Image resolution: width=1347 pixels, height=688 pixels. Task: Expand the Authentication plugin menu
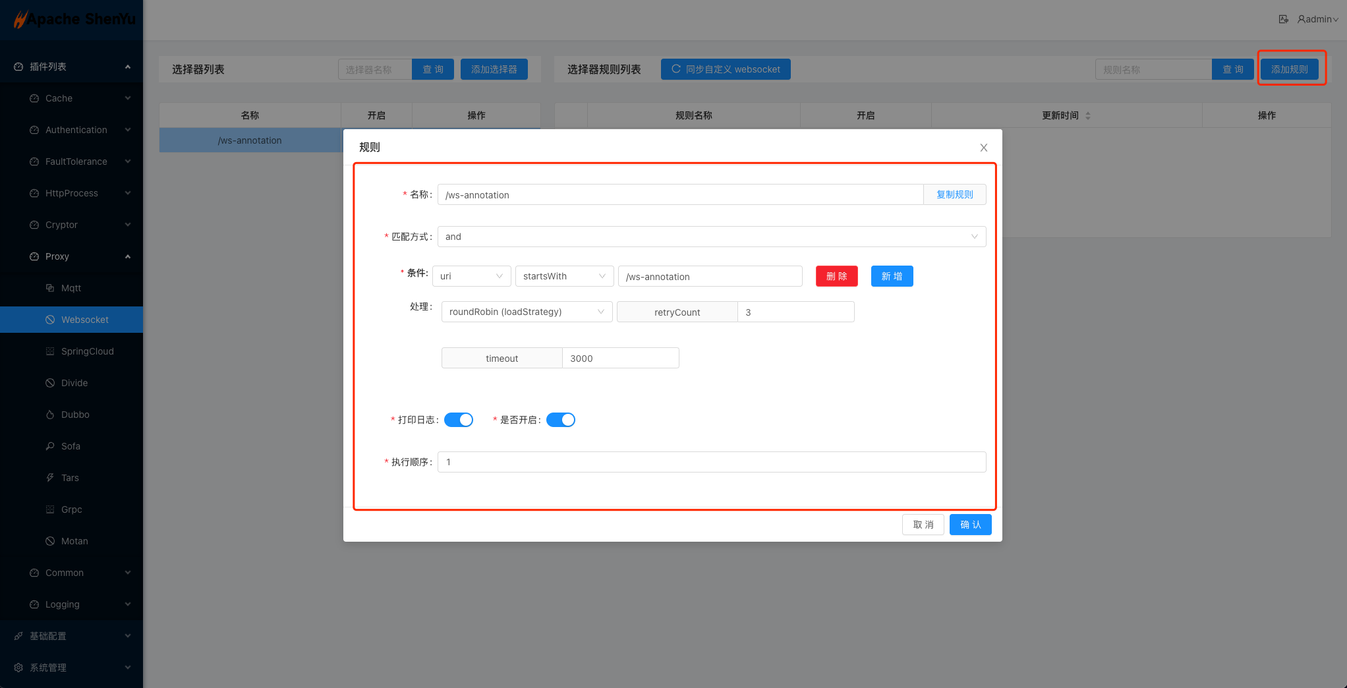click(x=76, y=130)
